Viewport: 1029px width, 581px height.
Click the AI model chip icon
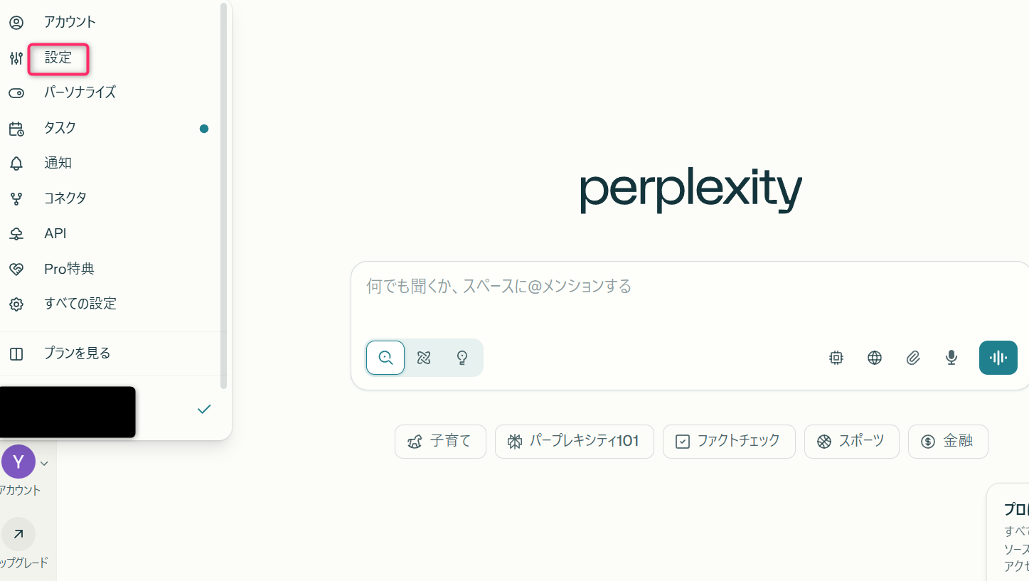tap(836, 358)
